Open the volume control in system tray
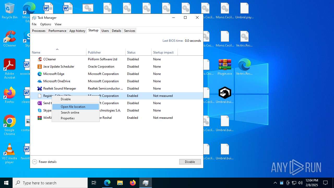This screenshot has height=188, width=334. [x=300, y=183]
